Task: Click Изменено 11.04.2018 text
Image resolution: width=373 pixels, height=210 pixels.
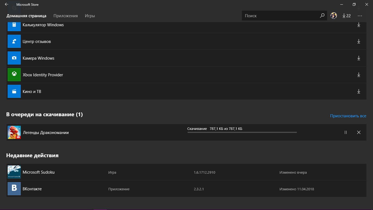Action: 297,189
